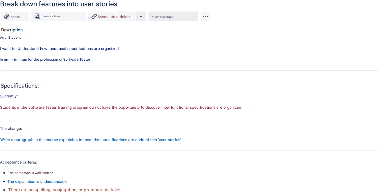This screenshot has height=196, width=378.
Task: Click the 'In order to: train' line
Action: coord(45,60)
